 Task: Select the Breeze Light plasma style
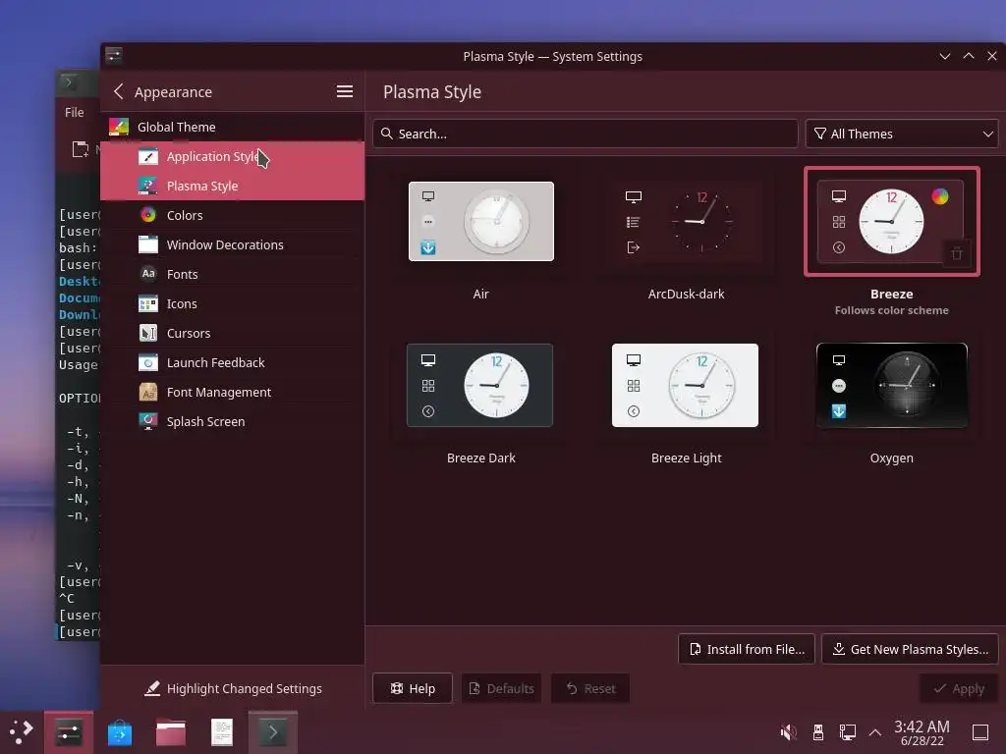[x=685, y=385]
